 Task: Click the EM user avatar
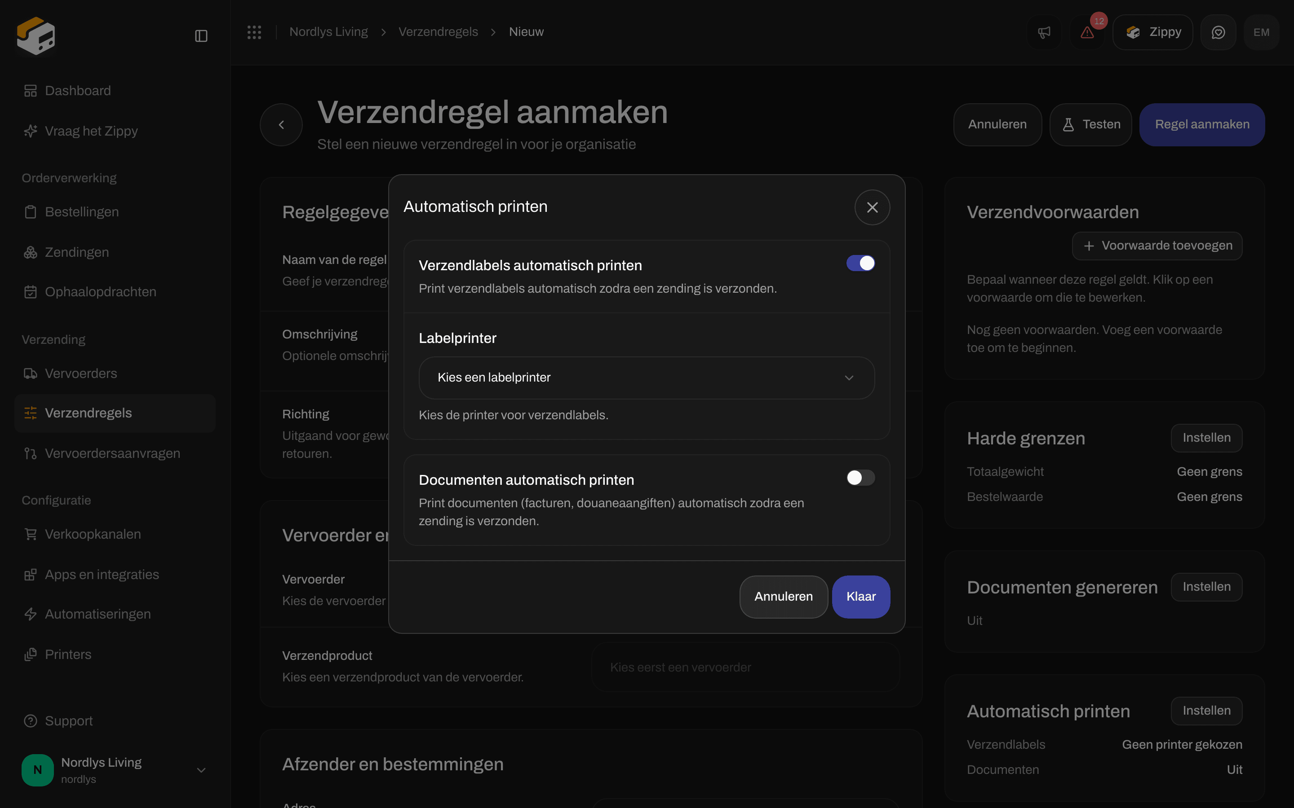1261,32
